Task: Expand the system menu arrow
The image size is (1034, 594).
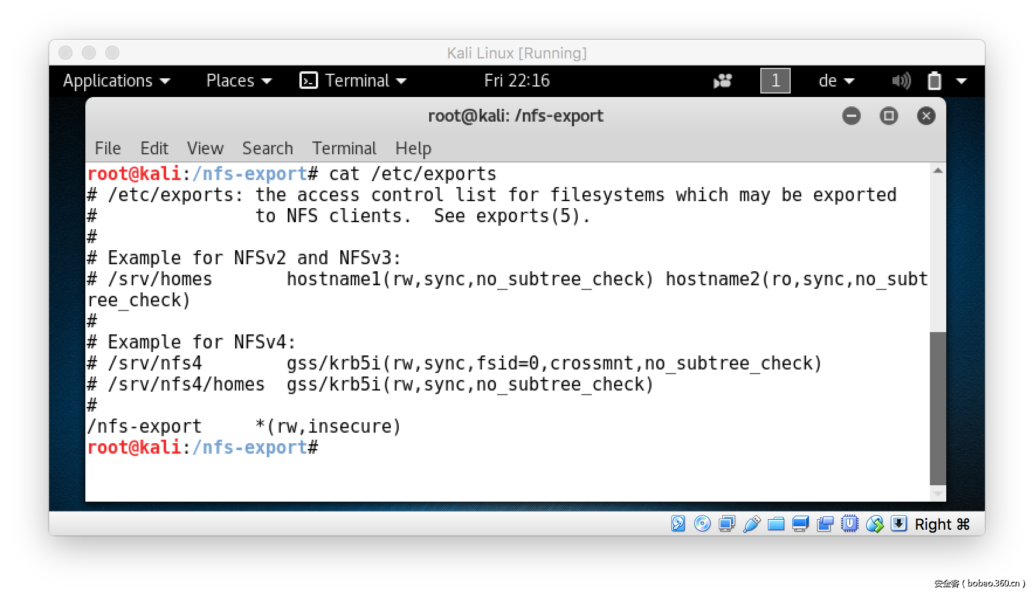Action: 961,81
